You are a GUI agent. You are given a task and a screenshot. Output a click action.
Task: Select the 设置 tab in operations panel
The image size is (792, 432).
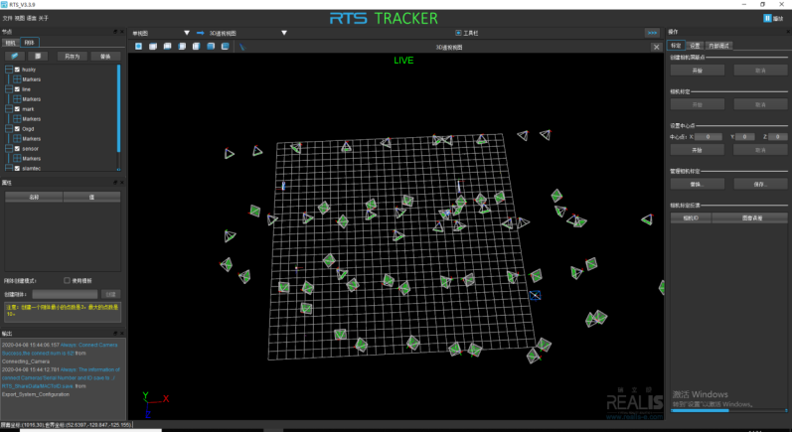tap(695, 46)
